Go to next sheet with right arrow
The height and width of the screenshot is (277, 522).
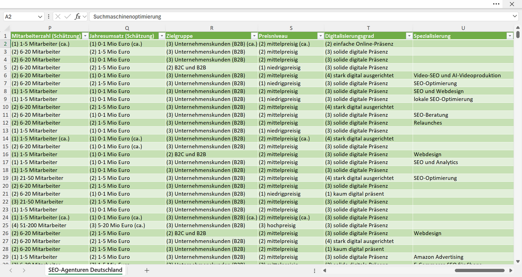click(x=24, y=270)
